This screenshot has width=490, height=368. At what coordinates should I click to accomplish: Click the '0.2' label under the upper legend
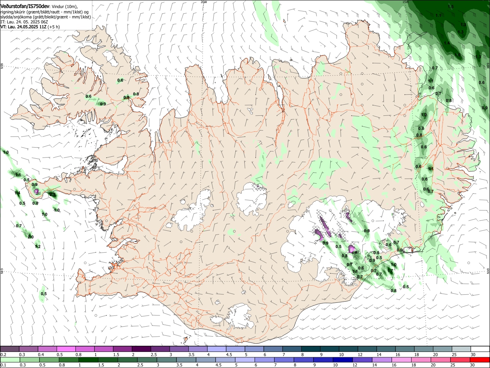click(x=4, y=355)
